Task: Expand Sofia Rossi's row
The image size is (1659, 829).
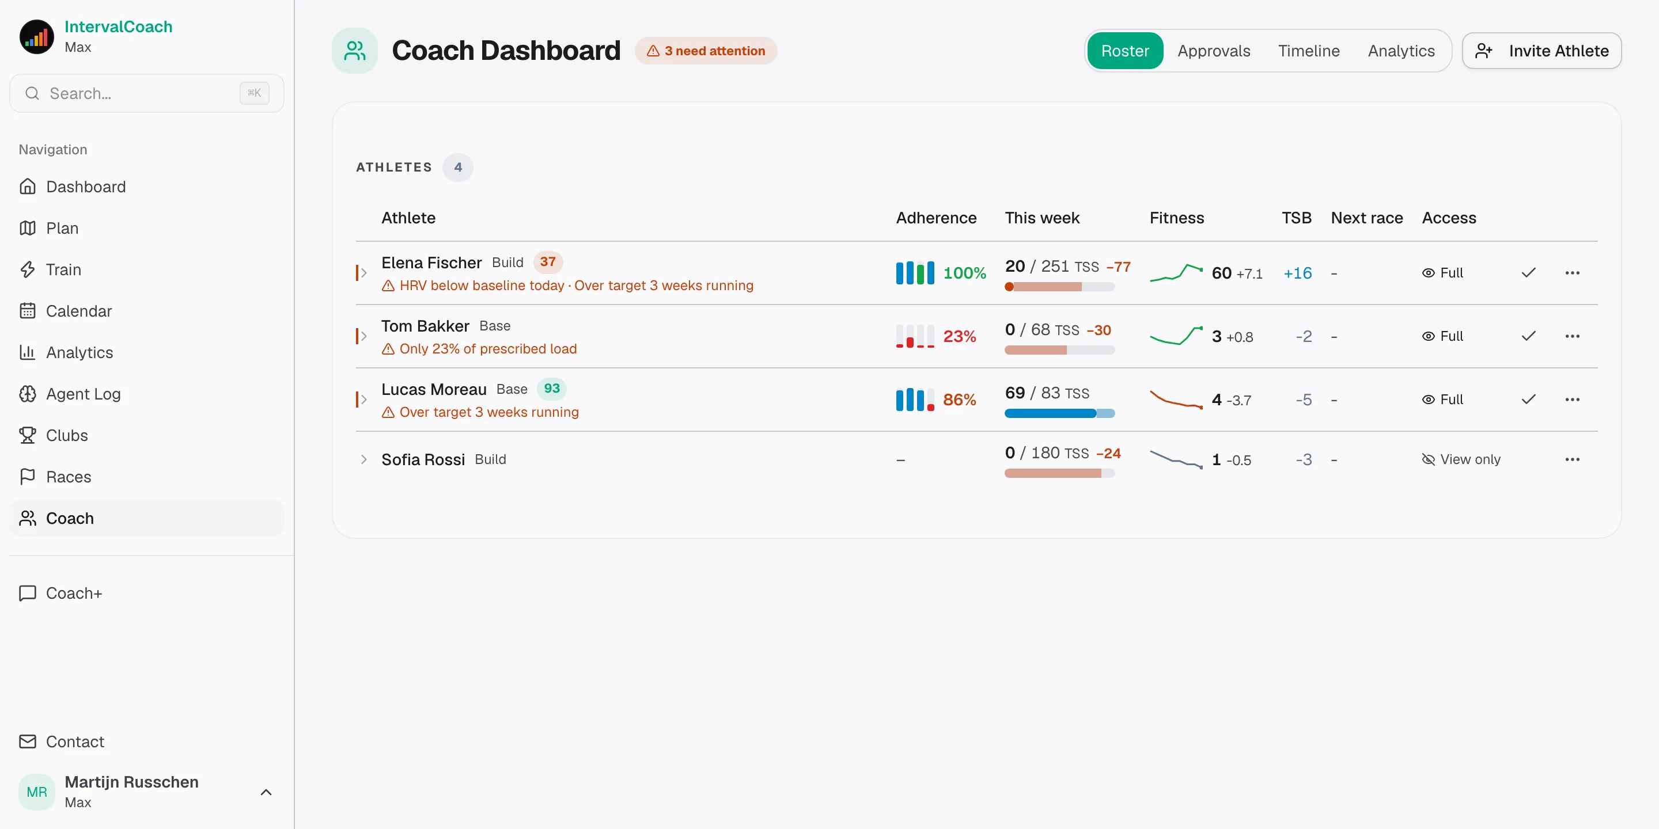Action: click(364, 459)
